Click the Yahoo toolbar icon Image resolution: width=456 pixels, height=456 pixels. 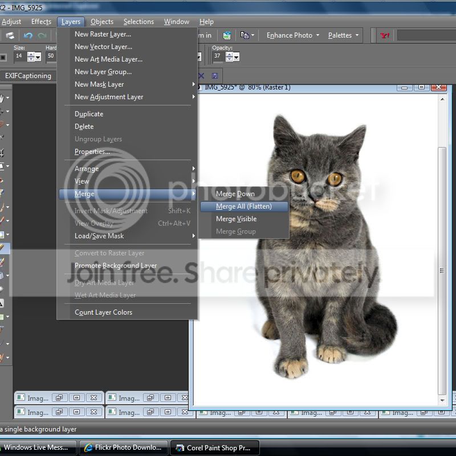385,35
